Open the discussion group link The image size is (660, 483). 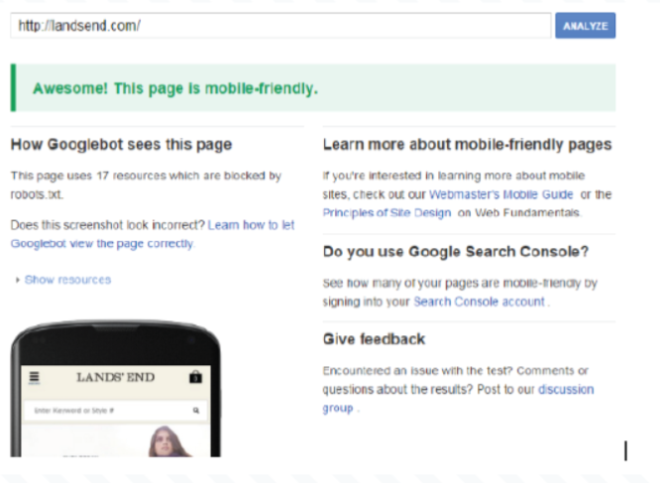tap(459, 399)
